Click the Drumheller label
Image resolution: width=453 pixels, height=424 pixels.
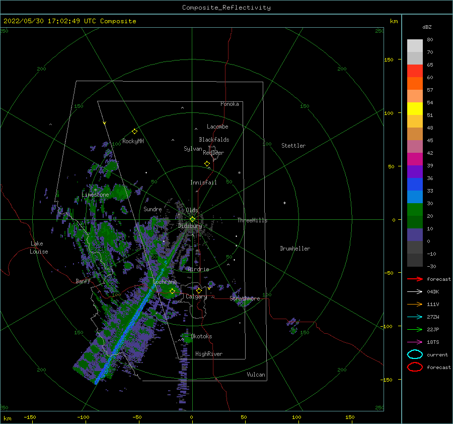[295, 249]
